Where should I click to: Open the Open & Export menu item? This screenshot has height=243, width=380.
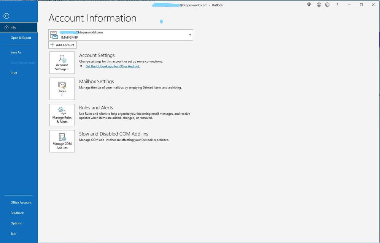(21, 38)
